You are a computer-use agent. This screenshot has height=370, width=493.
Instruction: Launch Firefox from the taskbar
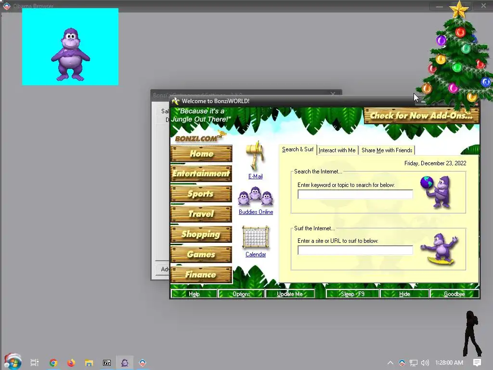71,363
